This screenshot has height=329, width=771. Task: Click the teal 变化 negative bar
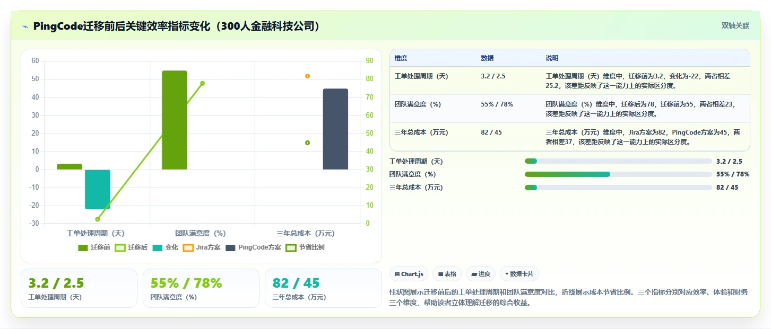click(98, 189)
